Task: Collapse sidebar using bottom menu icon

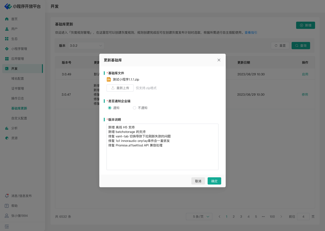Action: 7,226
